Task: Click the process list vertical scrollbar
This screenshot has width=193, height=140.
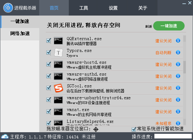Action: (x=185, y=67)
